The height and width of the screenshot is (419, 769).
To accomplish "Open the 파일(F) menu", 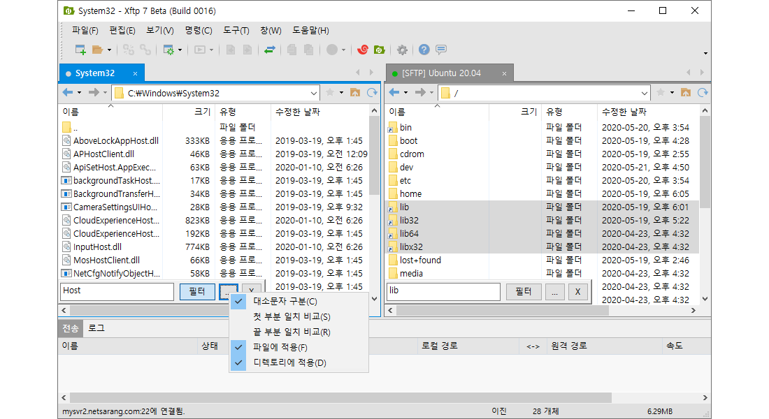I will tap(85, 31).
